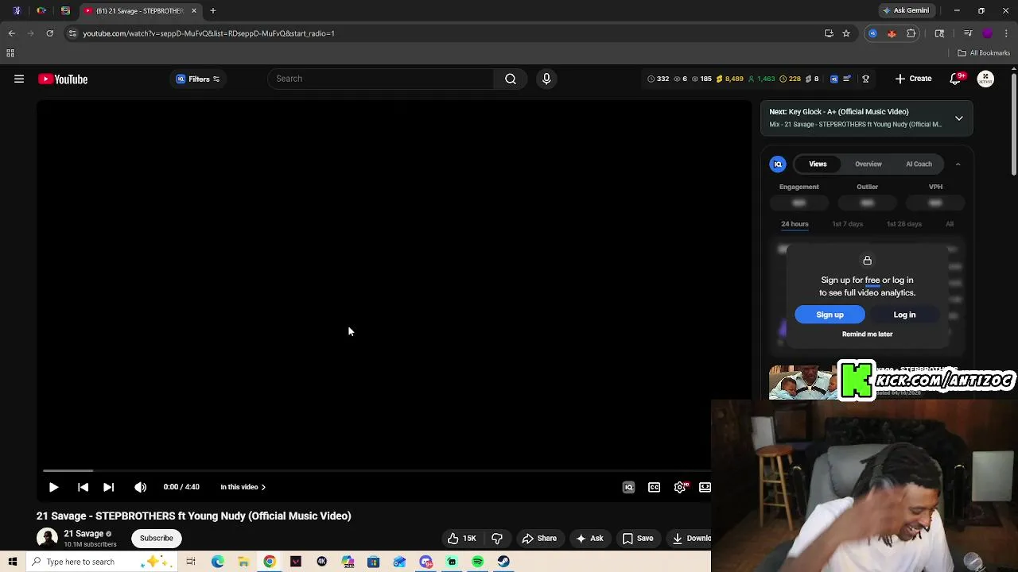Download the video
This screenshot has height=572, width=1018.
click(689, 539)
